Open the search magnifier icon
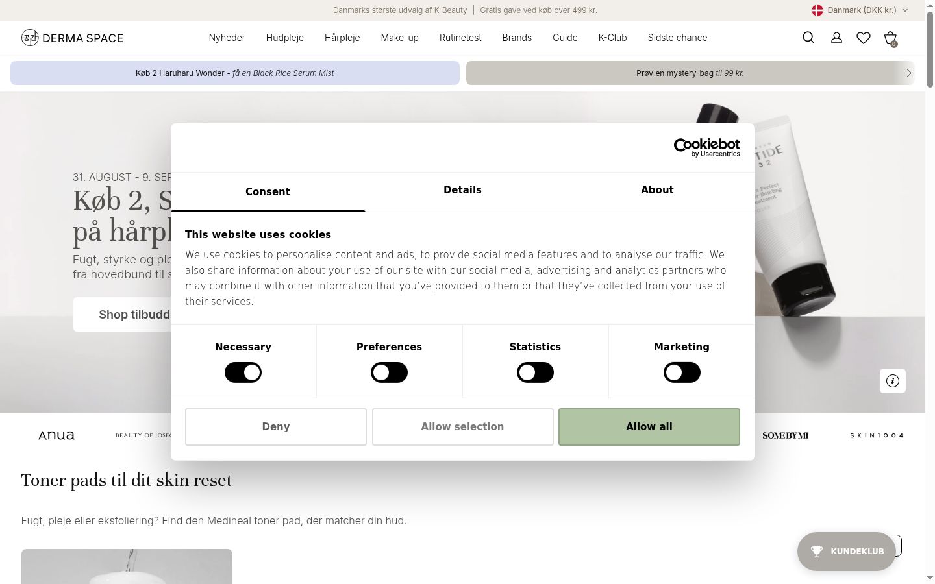Viewport: 935px width, 584px height. coord(808,38)
